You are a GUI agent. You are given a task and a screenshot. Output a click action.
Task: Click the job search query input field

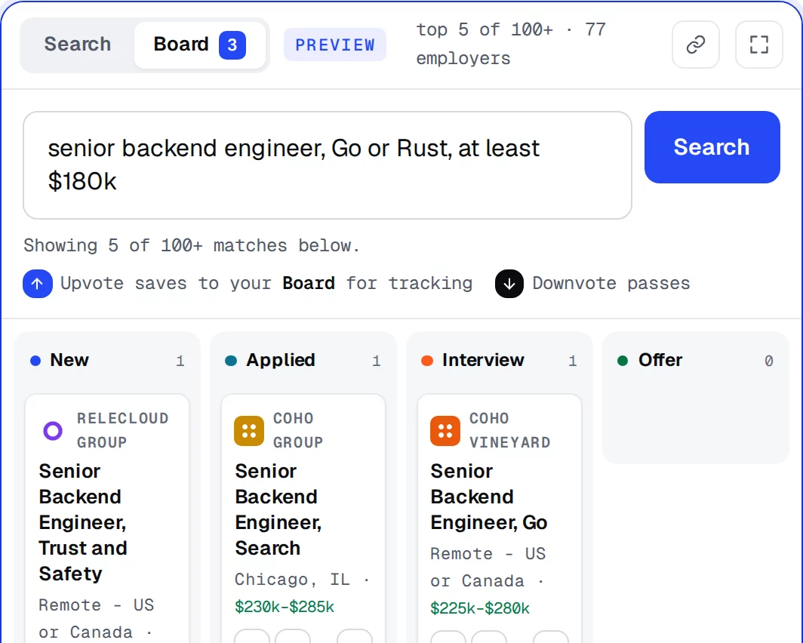point(328,165)
